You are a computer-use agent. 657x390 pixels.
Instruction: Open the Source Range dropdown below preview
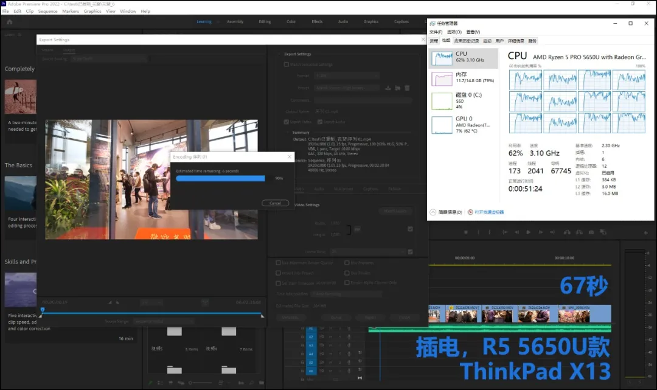tap(164, 321)
